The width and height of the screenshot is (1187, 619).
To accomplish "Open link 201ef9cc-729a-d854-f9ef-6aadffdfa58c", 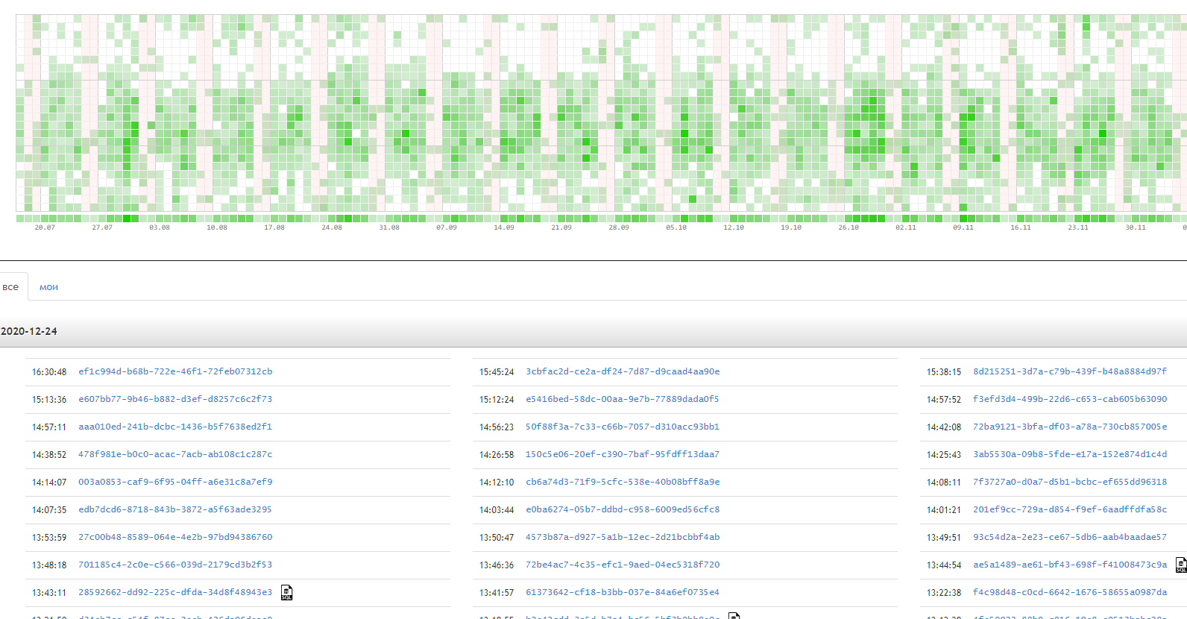I will [x=1070, y=509].
